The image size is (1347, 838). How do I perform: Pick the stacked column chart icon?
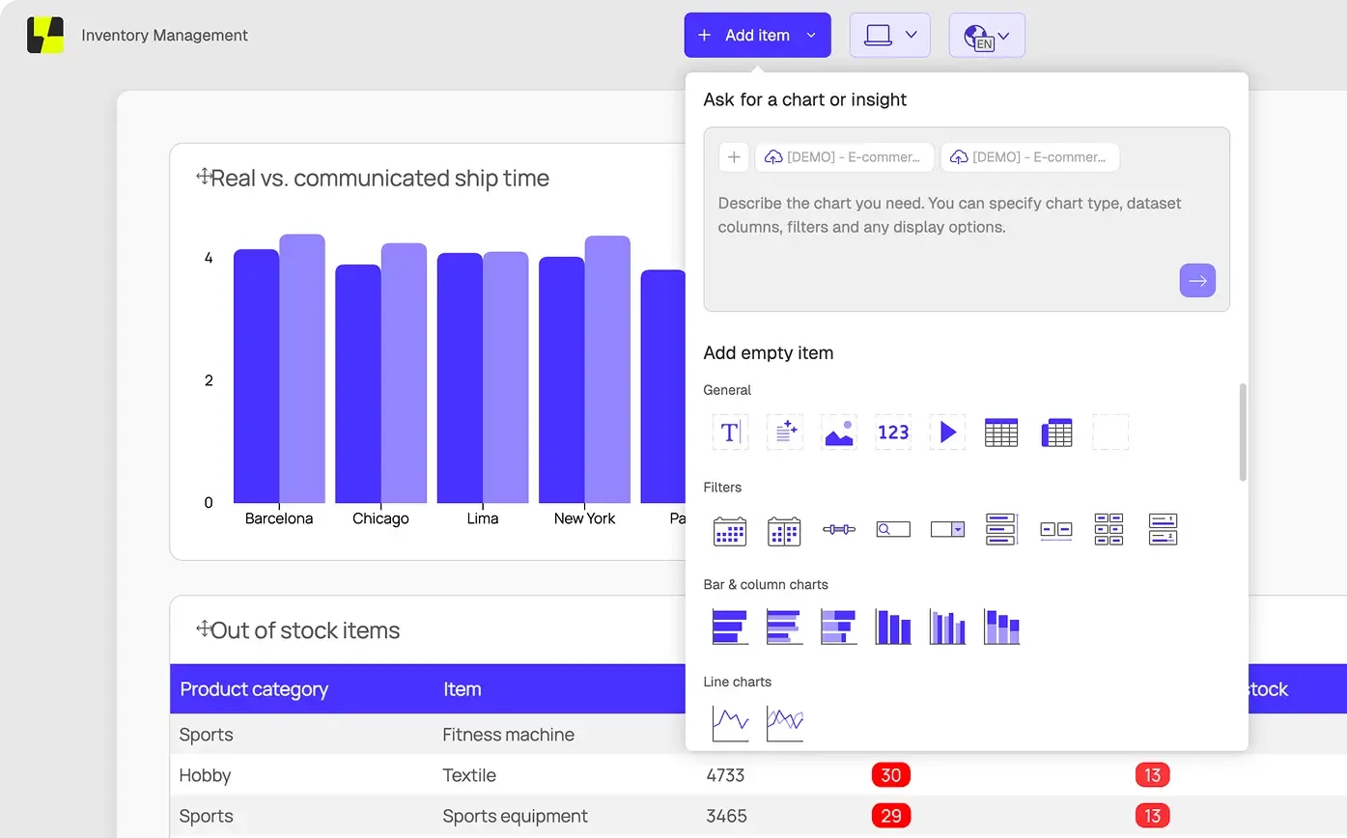pyautogui.click(x=1001, y=627)
